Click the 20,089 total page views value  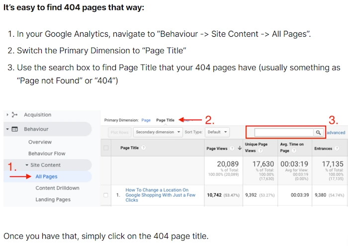coord(228,164)
